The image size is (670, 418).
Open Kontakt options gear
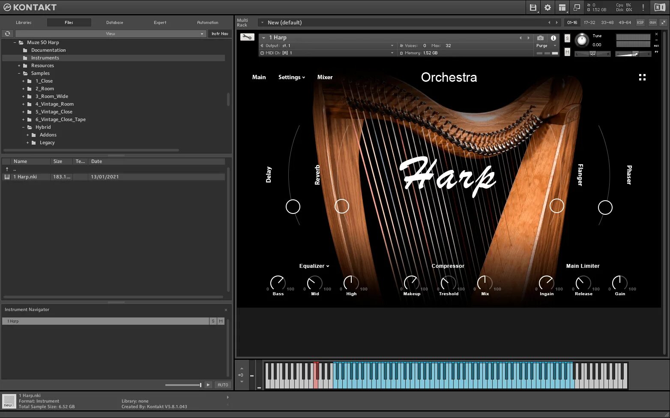[547, 7]
